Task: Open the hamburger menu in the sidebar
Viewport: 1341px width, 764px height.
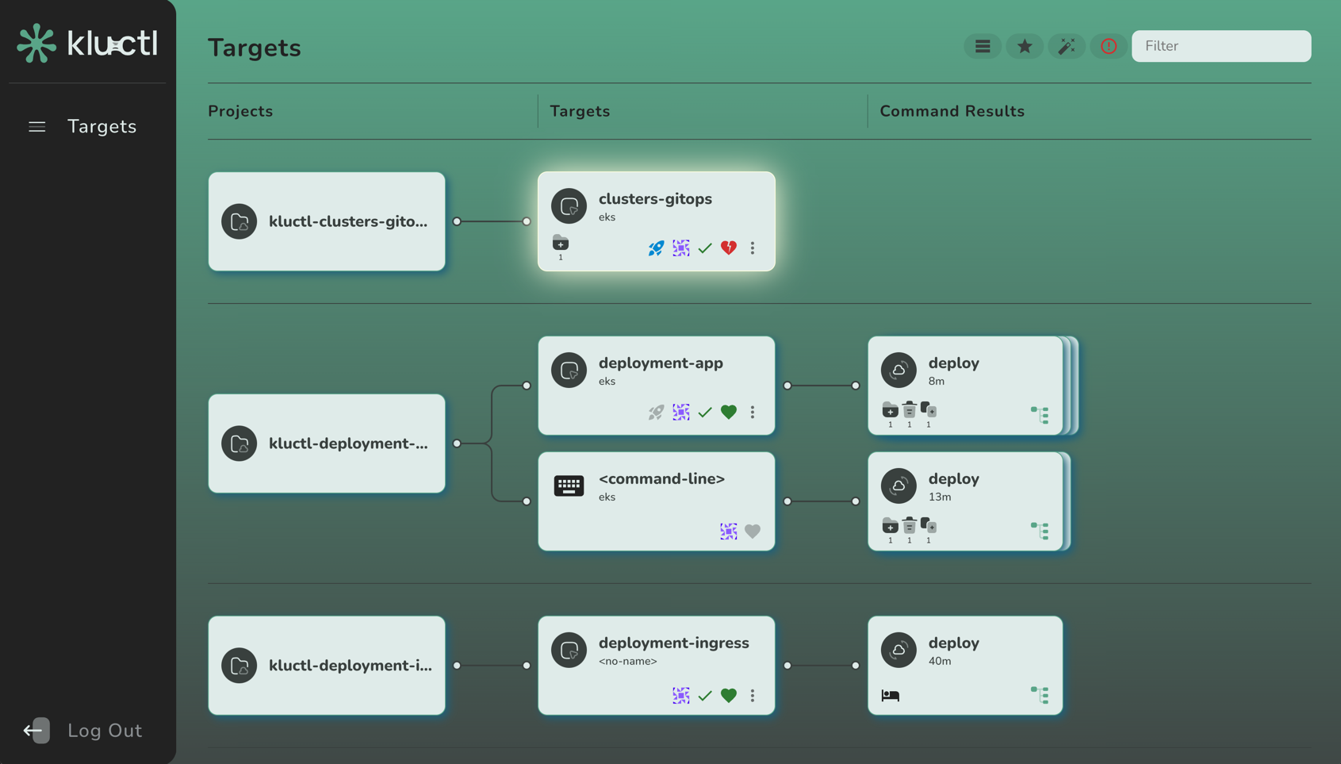Action: click(37, 127)
